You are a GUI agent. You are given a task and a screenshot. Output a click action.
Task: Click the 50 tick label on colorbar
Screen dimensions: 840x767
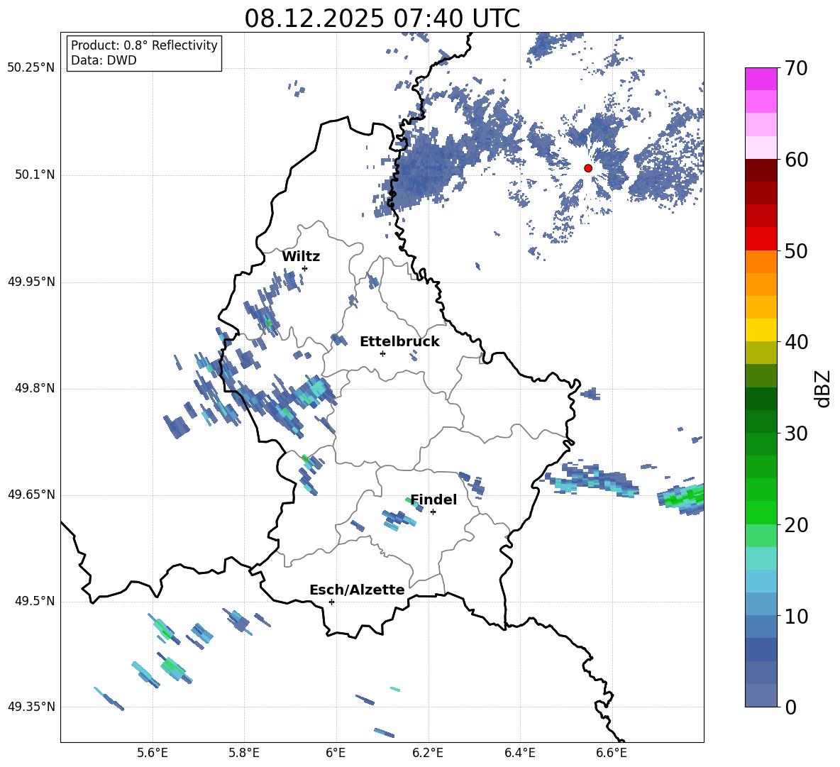point(796,251)
